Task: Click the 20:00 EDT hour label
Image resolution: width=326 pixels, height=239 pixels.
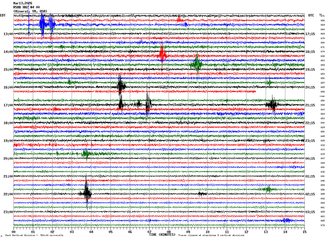Action: pos(8,159)
